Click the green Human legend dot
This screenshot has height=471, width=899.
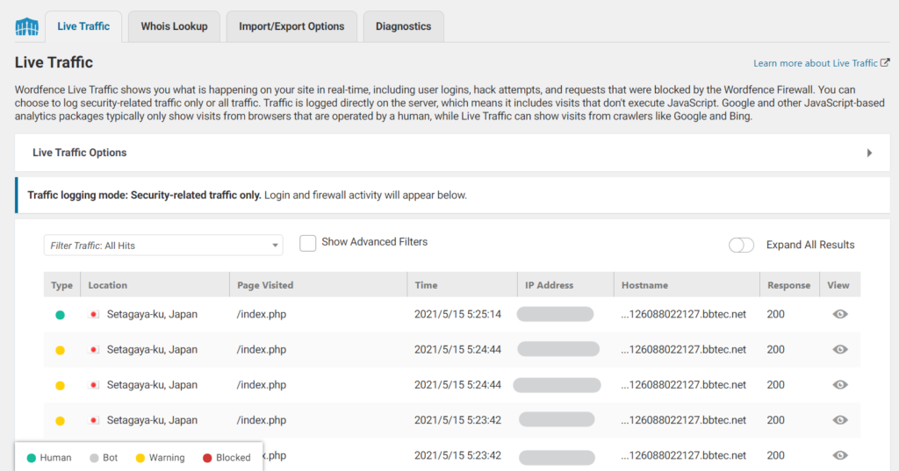31,458
